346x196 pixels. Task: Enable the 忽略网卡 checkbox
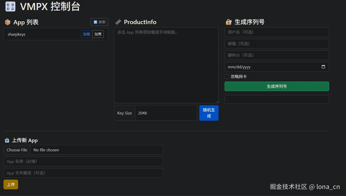coord(226,76)
